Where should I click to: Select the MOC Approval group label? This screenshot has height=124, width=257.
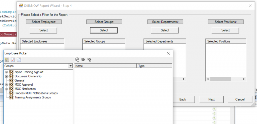click(24, 85)
